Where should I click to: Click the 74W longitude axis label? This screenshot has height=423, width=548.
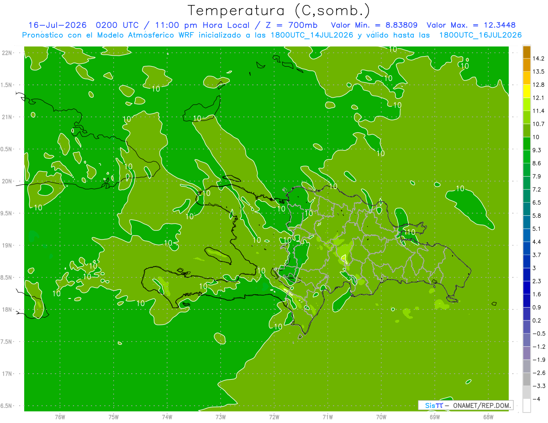click(x=167, y=417)
